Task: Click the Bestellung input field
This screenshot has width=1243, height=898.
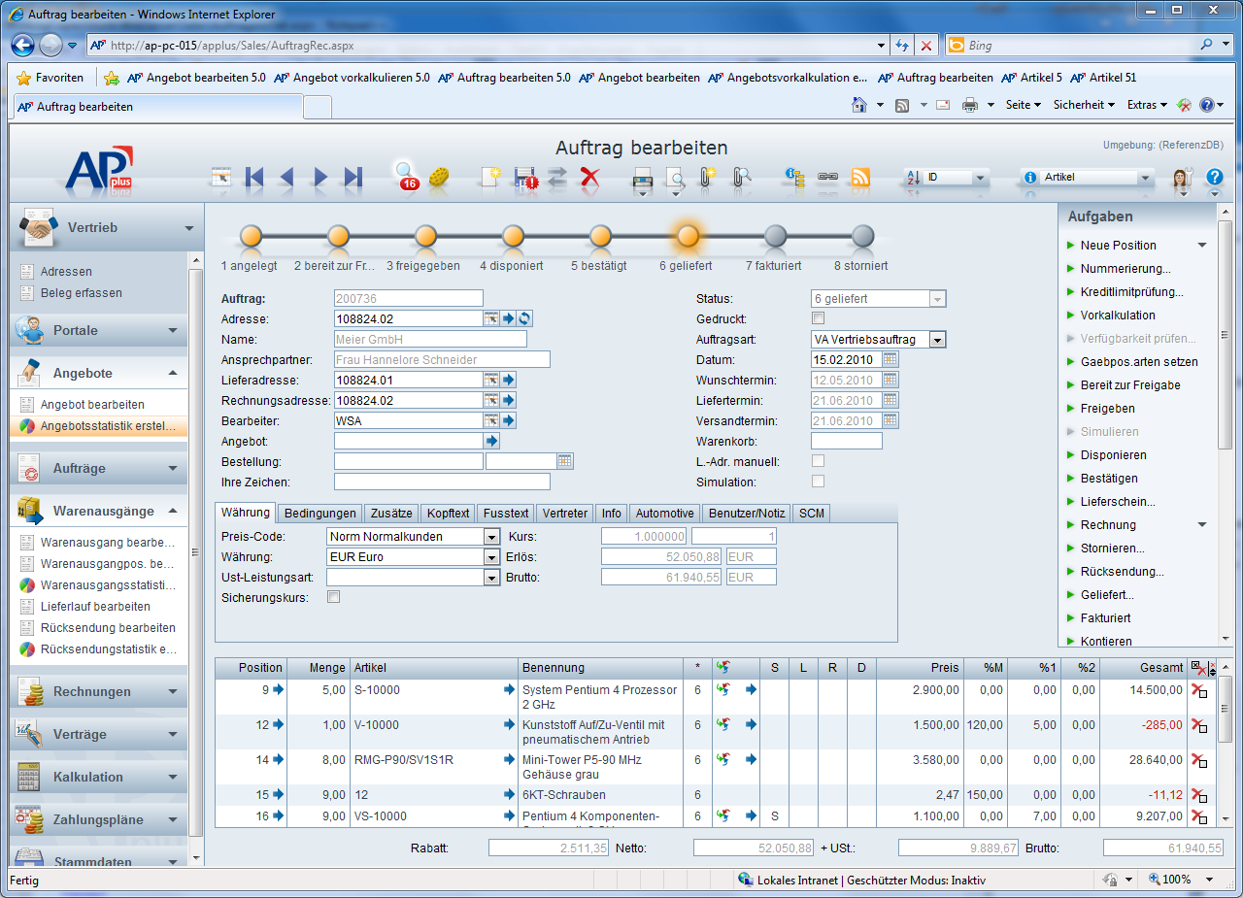Action: tap(408, 461)
